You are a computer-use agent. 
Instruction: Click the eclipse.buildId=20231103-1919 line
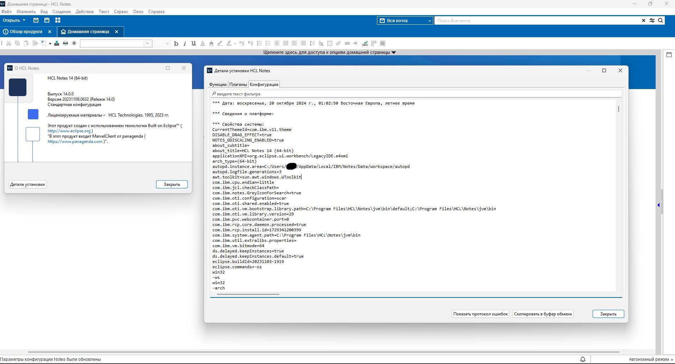pyautogui.click(x=248, y=262)
